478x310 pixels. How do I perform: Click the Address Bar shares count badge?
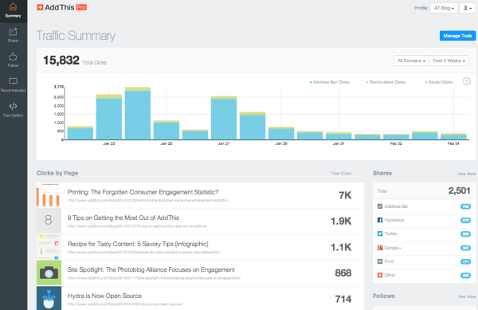[x=465, y=206]
